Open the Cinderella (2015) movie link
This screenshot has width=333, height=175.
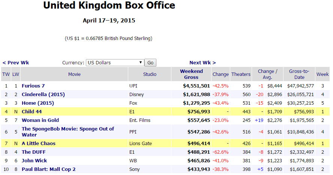pos(43,95)
